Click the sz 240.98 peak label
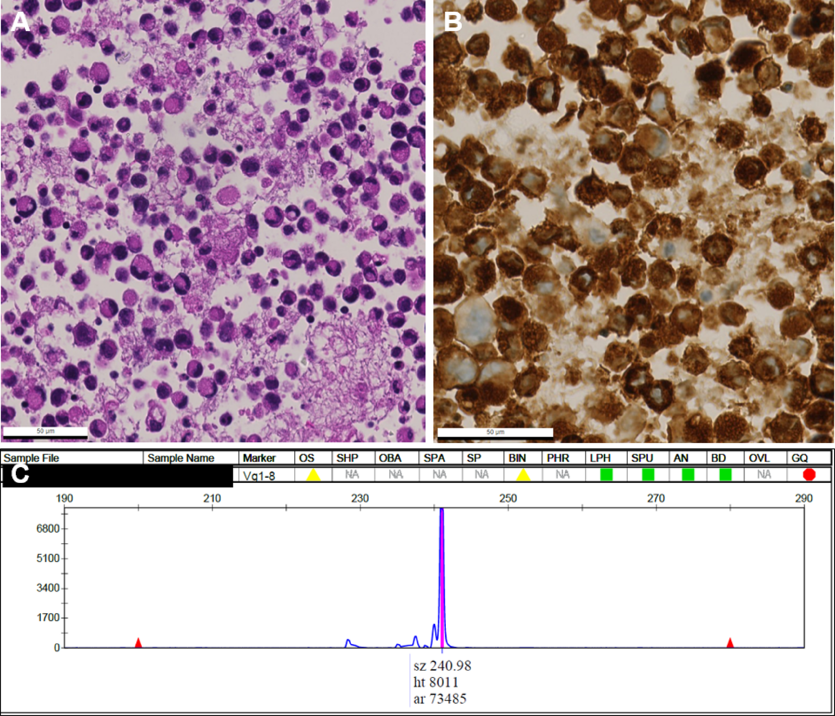Screen dimensions: 835x716 (442, 666)
